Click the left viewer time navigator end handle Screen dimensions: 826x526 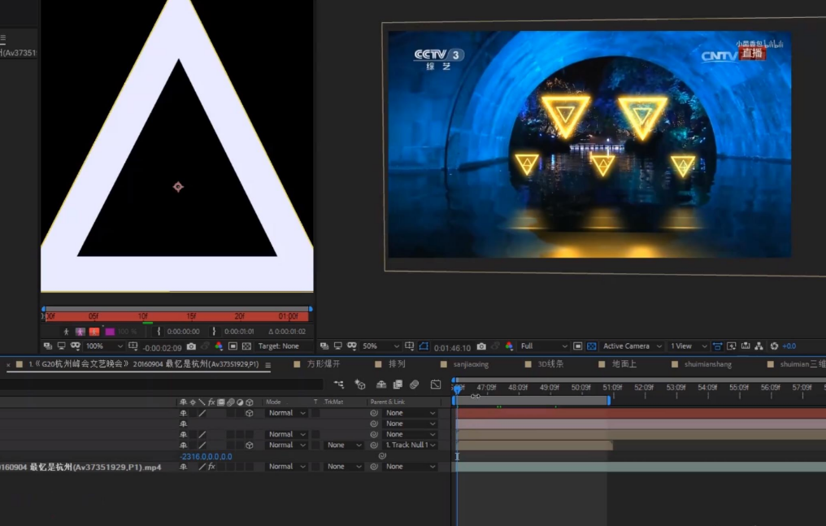click(311, 309)
